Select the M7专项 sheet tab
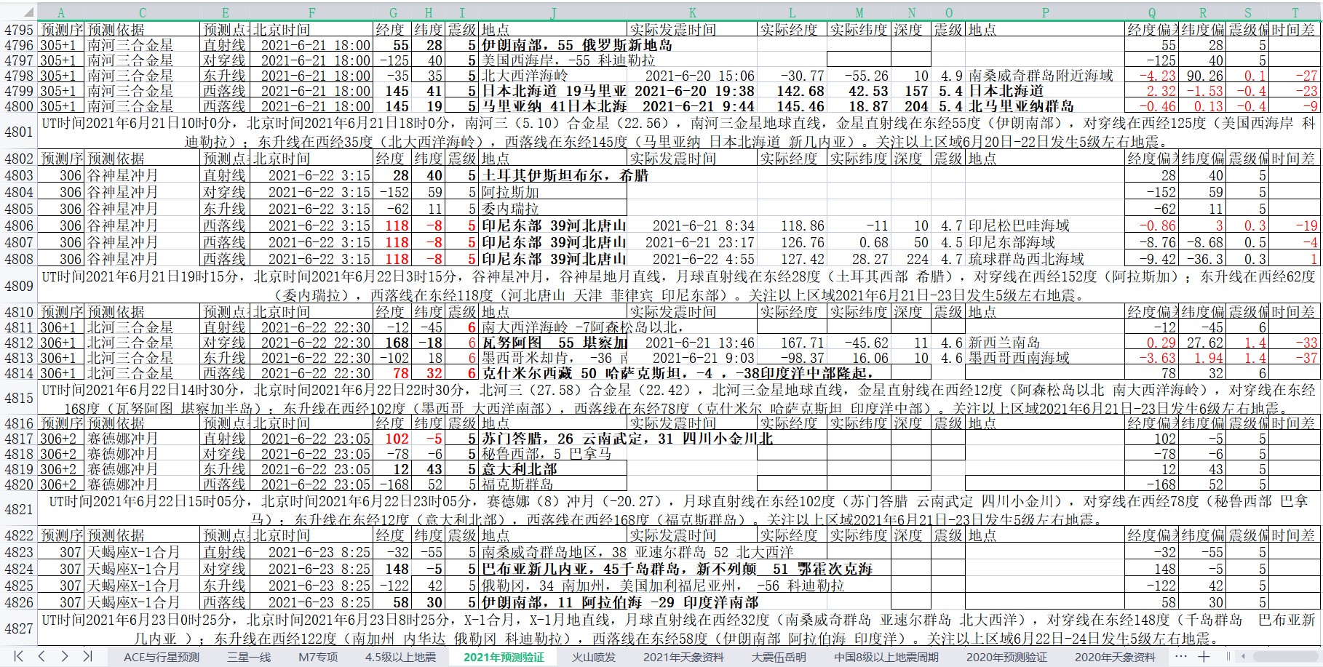Screen dimensions: 1323x667 click(318, 657)
